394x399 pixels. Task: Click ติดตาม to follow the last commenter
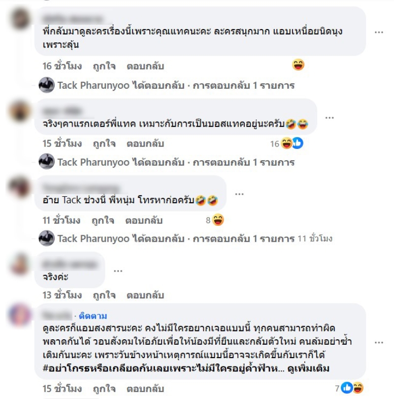[x=93, y=316]
